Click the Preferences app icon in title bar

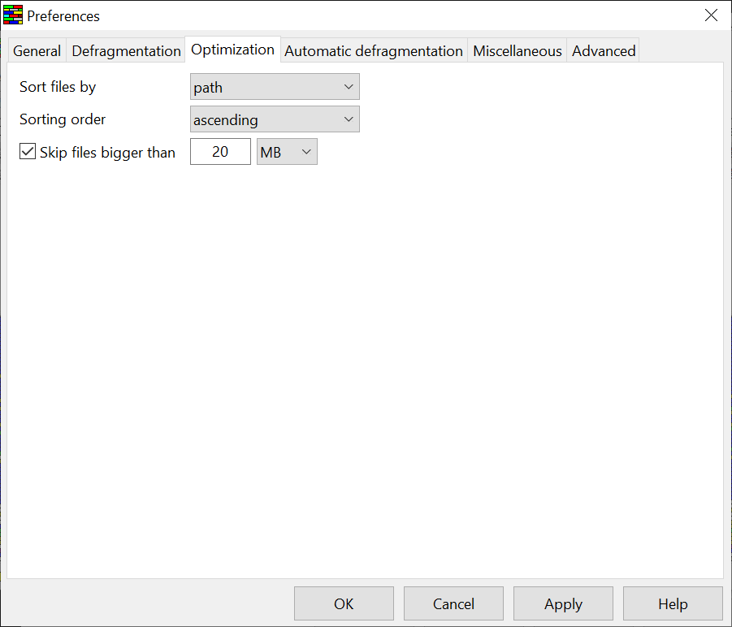(x=12, y=15)
